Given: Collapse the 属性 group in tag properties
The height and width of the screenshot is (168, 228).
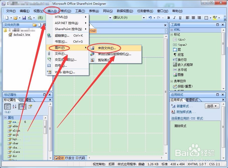Looking at the screenshot, I should 5,117.
